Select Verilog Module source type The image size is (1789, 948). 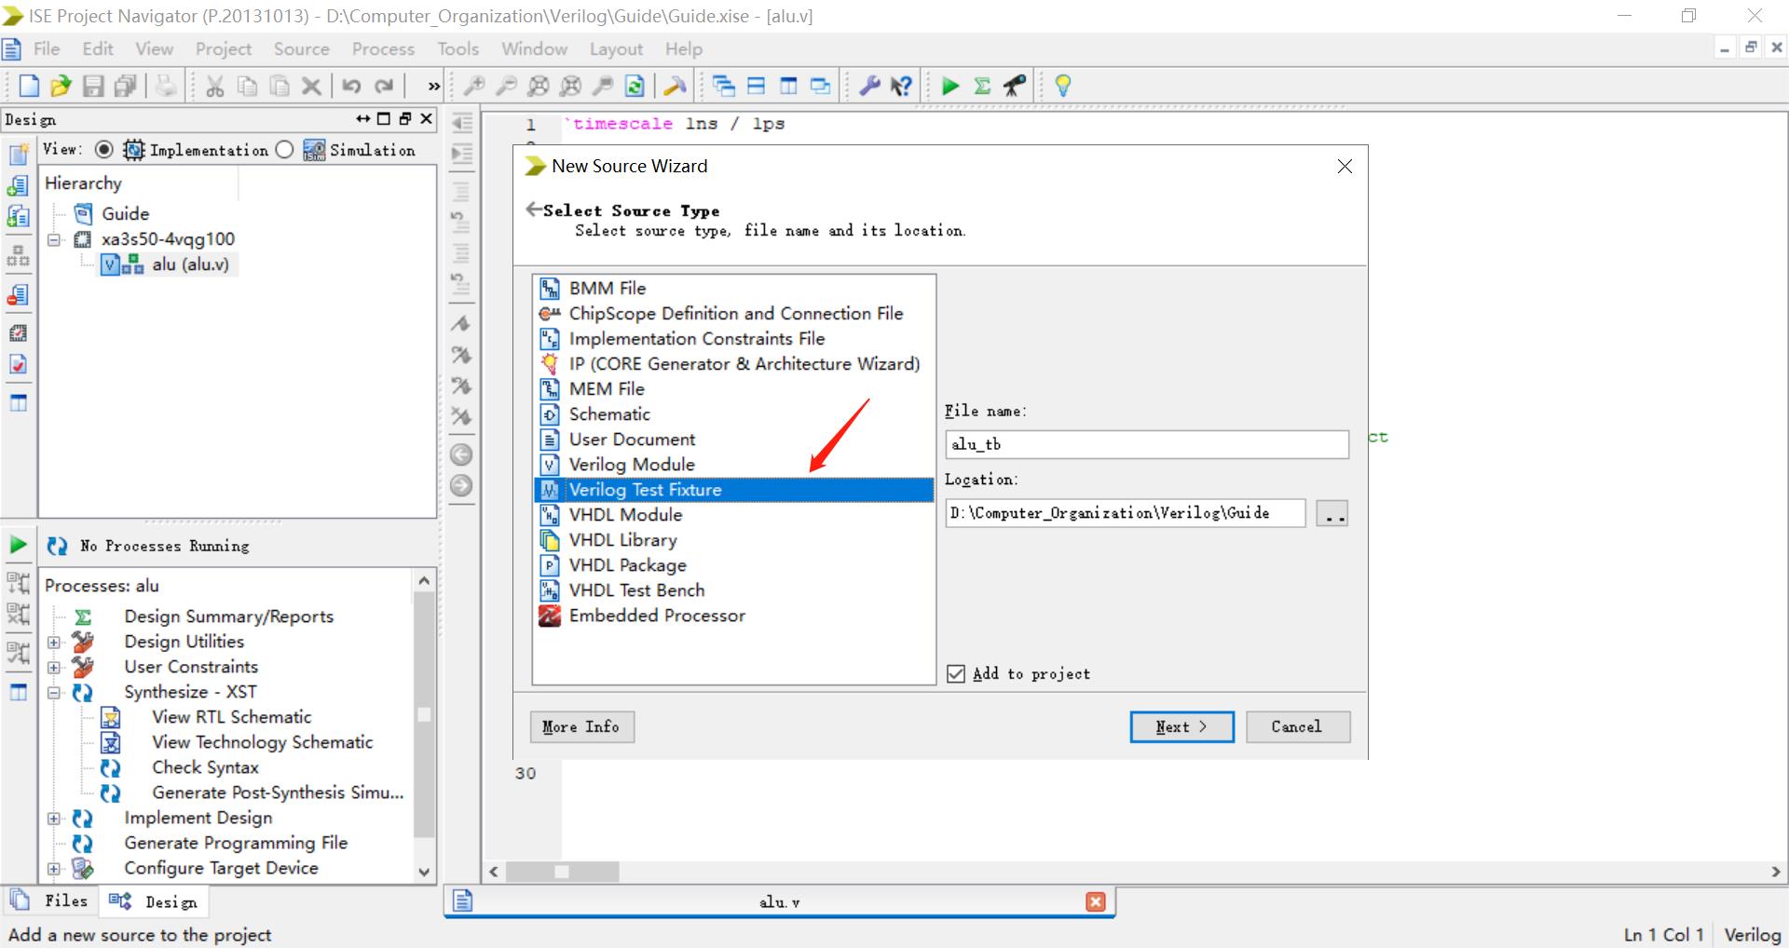[x=632, y=464]
